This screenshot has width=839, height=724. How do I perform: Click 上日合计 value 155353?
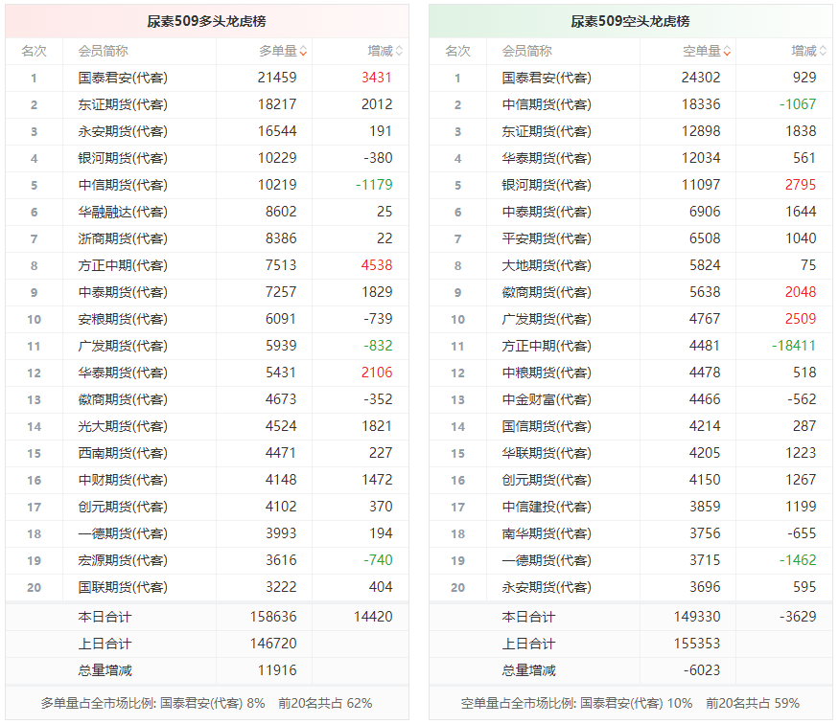(697, 644)
